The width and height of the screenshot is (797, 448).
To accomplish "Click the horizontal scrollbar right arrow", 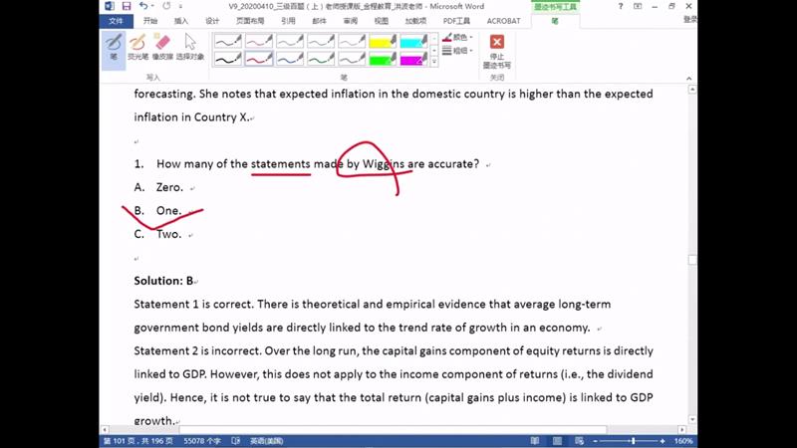I will coord(682,429).
